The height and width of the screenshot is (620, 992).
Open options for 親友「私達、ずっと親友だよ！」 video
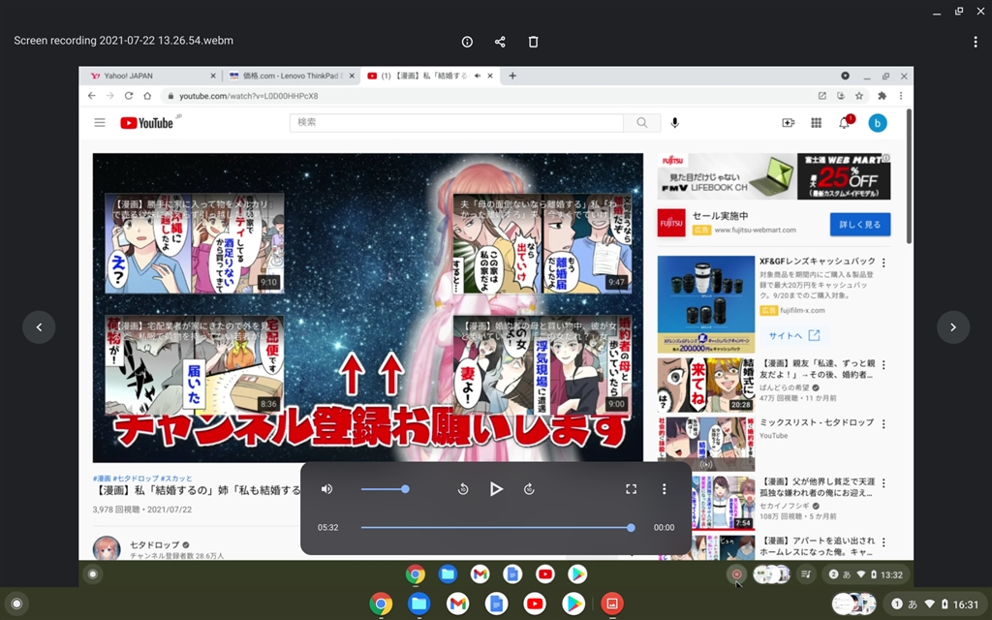click(x=883, y=365)
